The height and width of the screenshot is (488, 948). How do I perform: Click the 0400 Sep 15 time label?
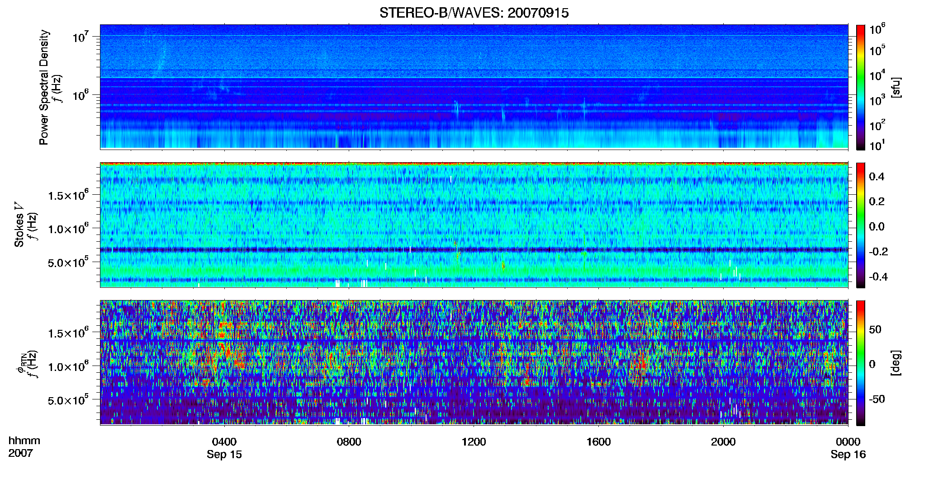point(224,448)
